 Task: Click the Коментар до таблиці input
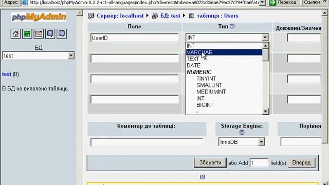point(147,142)
